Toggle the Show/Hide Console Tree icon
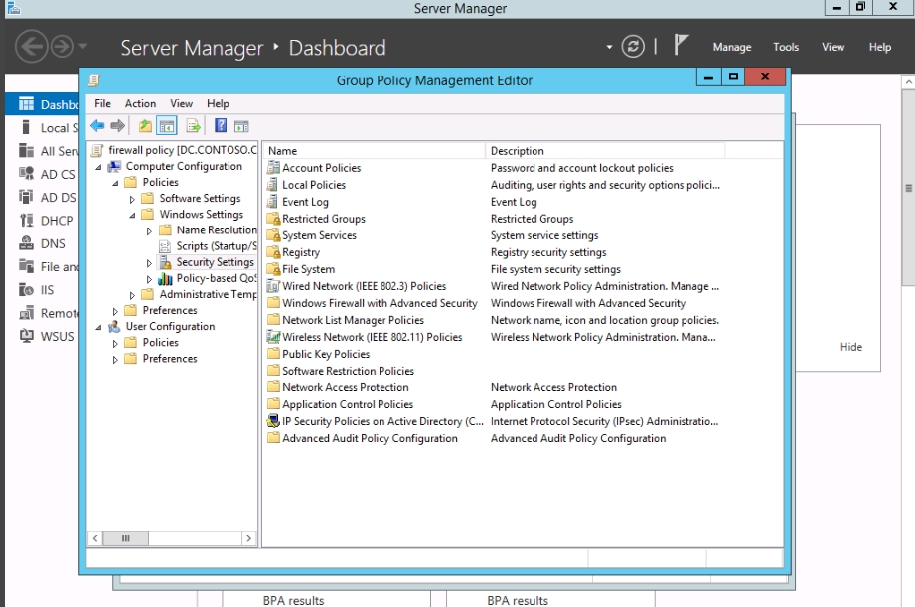Viewport: 915px width, 607px height. [167, 125]
